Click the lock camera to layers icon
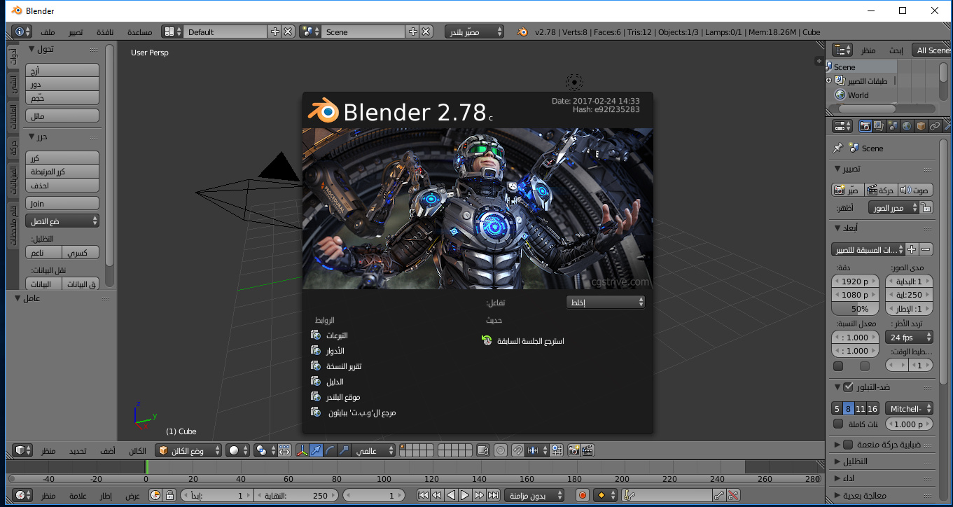 click(x=484, y=450)
